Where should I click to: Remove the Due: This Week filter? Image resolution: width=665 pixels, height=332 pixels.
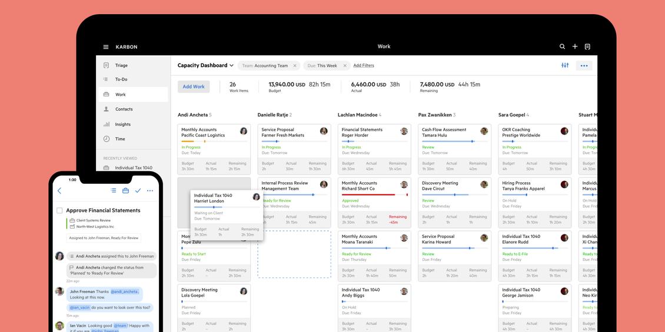345,66
